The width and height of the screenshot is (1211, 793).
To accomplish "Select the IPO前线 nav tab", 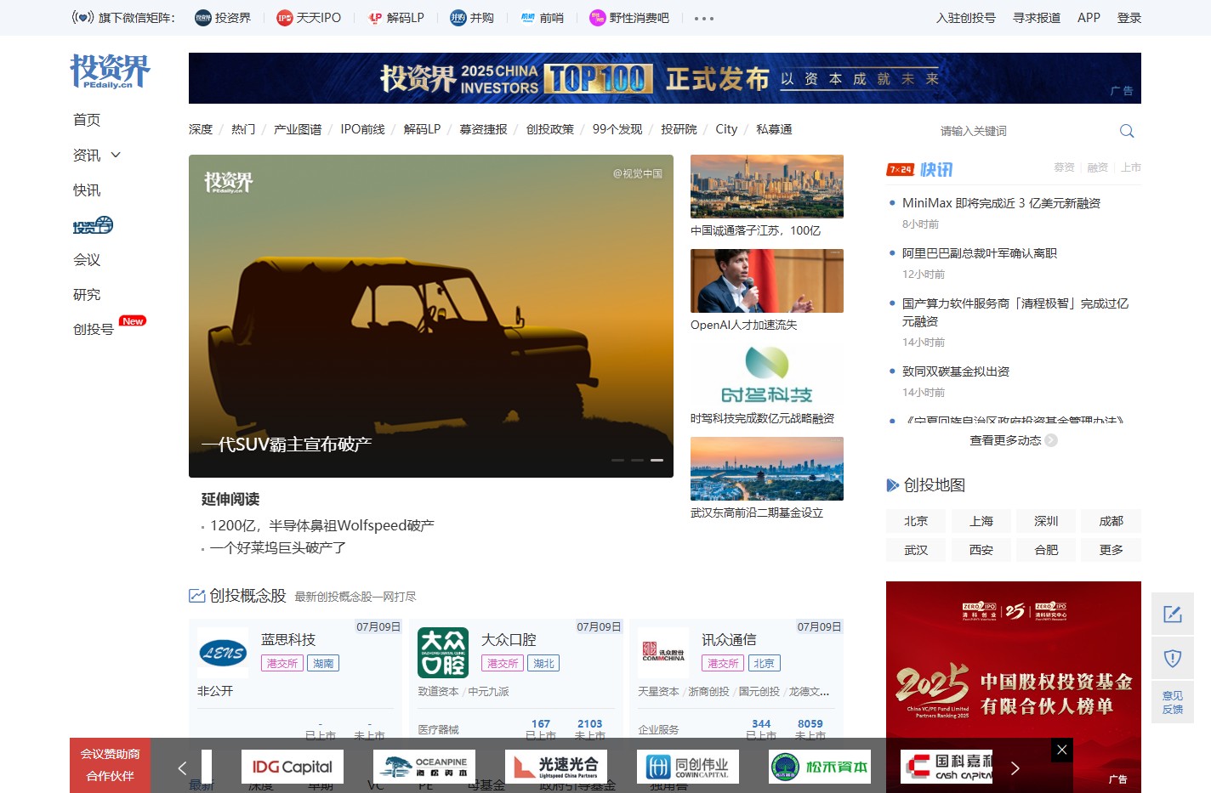I will pos(362,129).
